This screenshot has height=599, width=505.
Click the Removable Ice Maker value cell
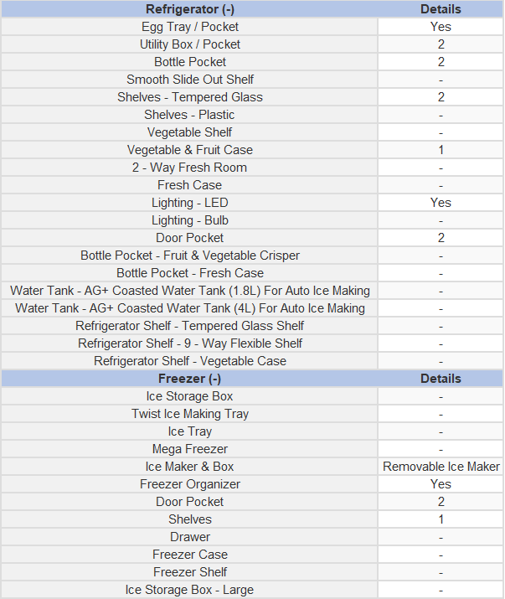click(x=441, y=467)
